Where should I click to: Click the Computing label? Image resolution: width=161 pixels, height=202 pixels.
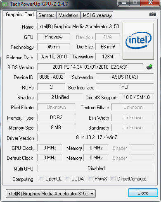click(23, 179)
